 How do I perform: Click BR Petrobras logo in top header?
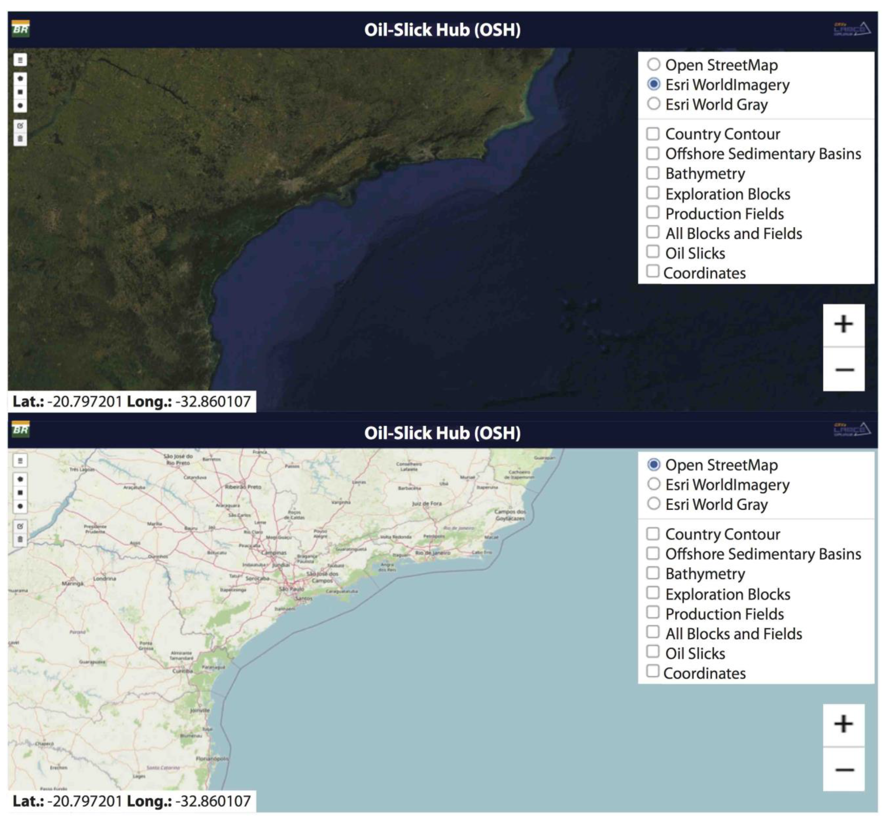tap(20, 29)
